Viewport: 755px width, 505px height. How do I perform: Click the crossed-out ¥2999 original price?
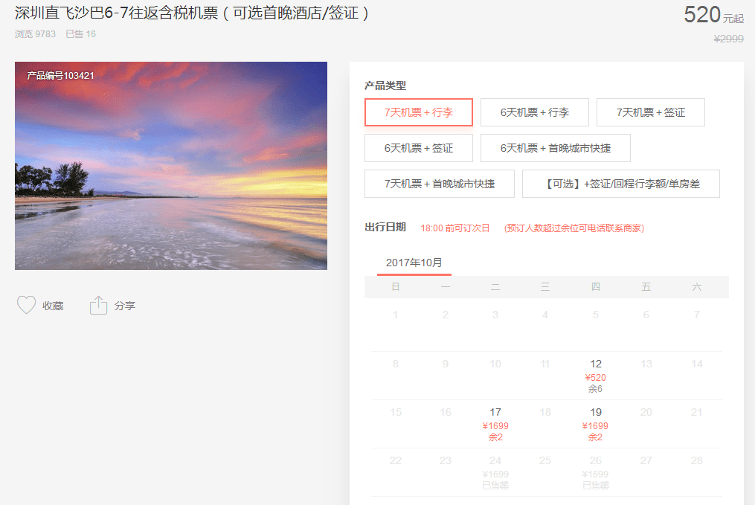pyautogui.click(x=728, y=39)
